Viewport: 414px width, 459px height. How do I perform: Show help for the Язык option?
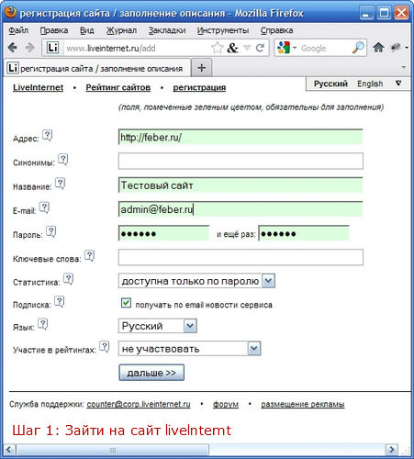tap(43, 324)
